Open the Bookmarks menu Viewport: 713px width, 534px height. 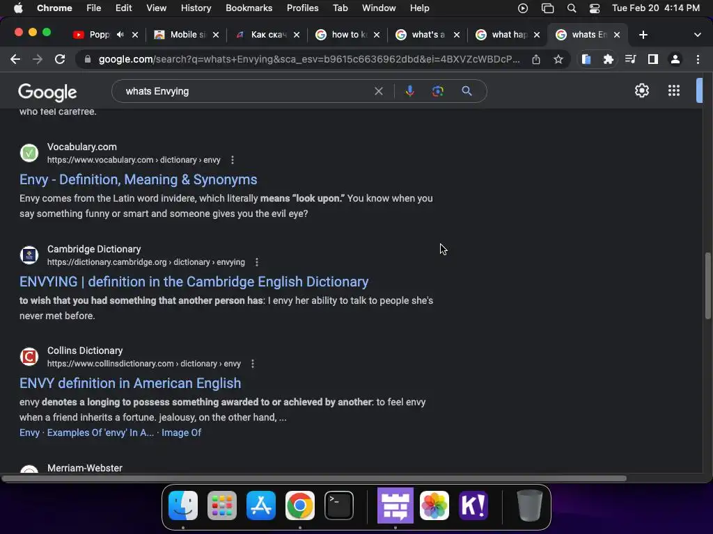point(249,8)
